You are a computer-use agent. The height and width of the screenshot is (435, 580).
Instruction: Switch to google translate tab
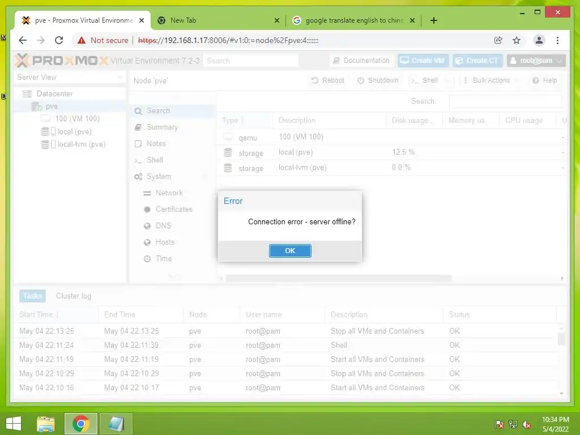pyautogui.click(x=353, y=20)
